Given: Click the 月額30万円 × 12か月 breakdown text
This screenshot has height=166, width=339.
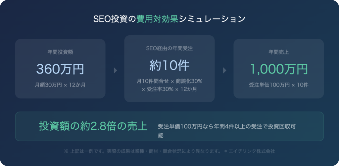Looking at the screenshot, I should 60,85.
